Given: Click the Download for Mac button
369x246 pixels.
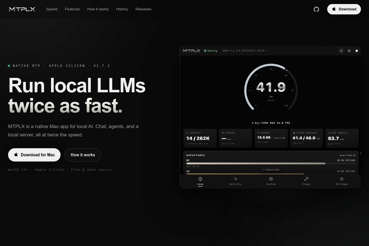Looking at the screenshot, I should click(34, 155).
